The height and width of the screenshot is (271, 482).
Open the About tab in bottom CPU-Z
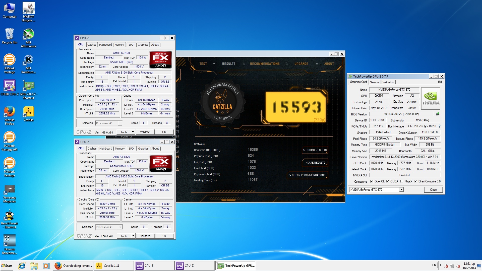pyautogui.click(x=155, y=149)
